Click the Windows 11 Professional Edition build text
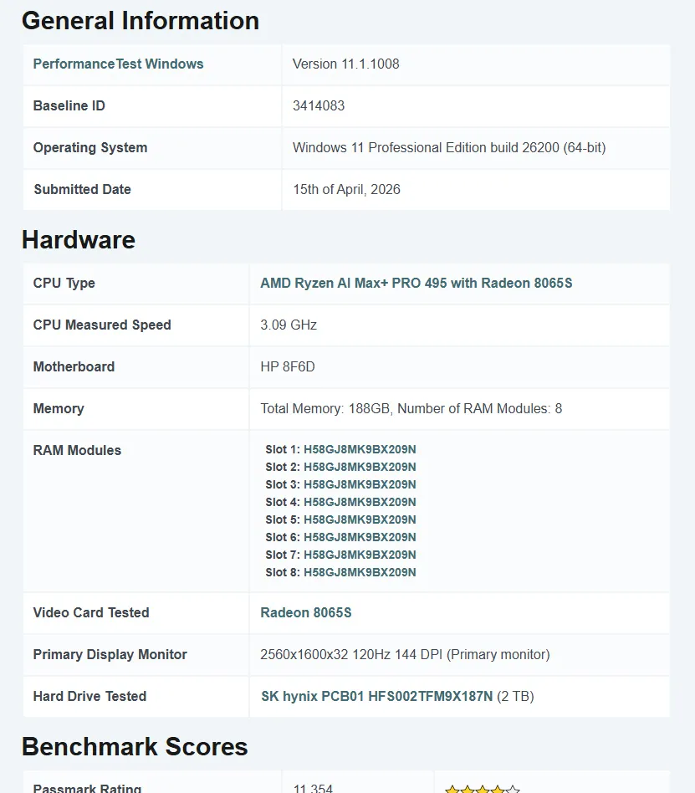 click(449, 148)
